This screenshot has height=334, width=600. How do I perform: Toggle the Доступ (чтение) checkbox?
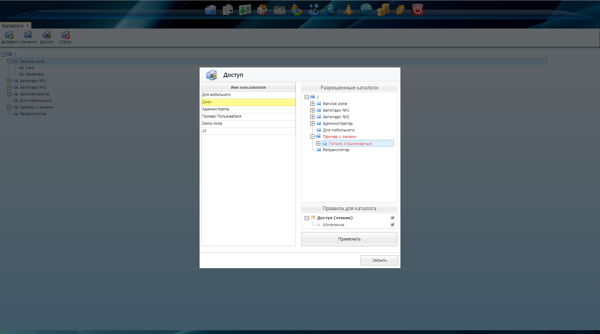point(392,218)
